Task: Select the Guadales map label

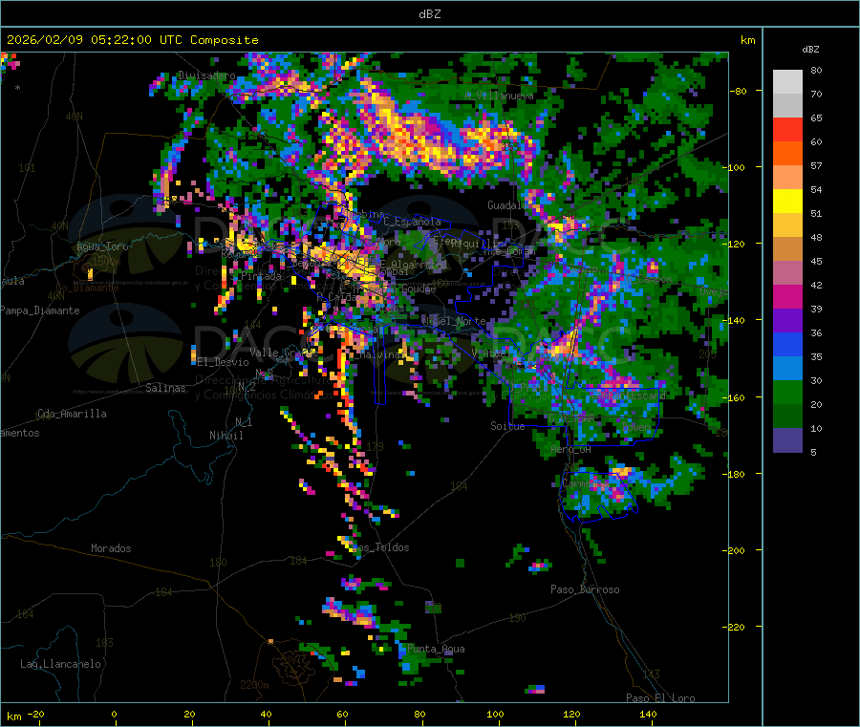Action: (507, 205)
